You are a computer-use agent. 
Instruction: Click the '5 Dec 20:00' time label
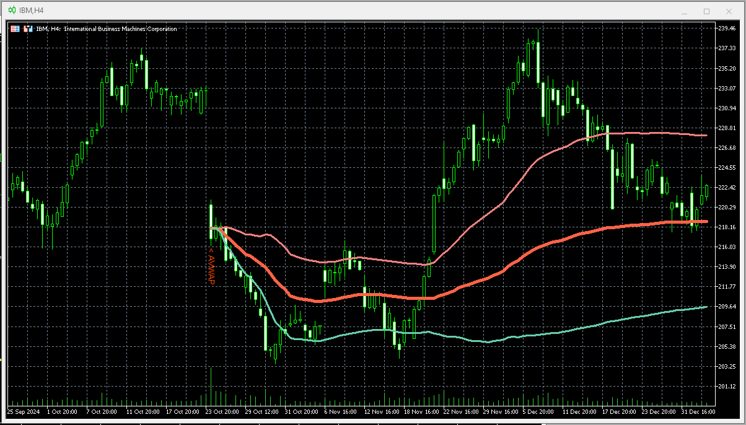tap(538, 411)
